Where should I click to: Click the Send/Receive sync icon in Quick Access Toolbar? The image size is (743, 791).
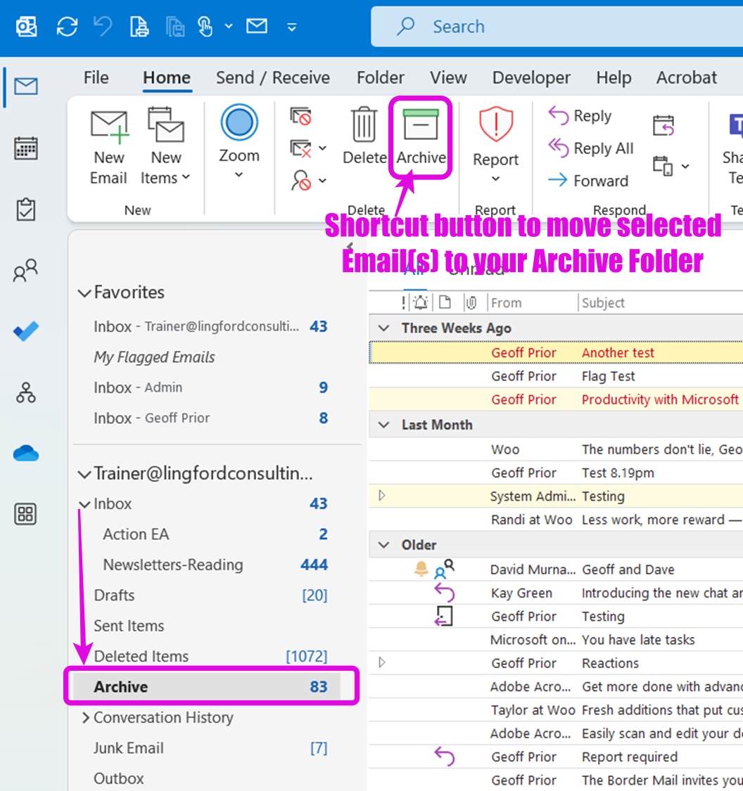point(68,26)
